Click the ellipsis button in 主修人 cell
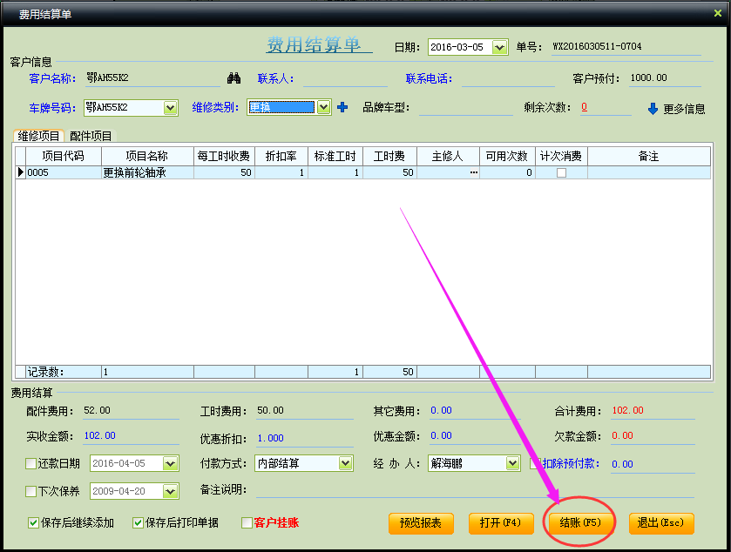This screenshot has width=731, height=552. coord(474,172)
